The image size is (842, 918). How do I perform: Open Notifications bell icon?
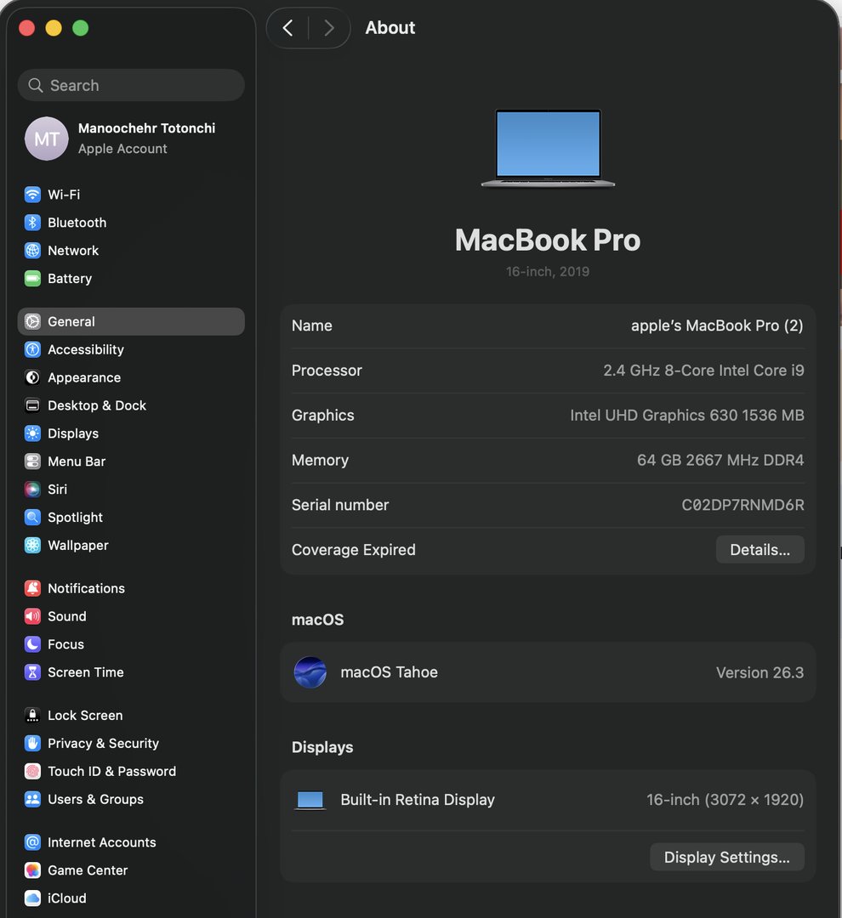click(33, 588)
